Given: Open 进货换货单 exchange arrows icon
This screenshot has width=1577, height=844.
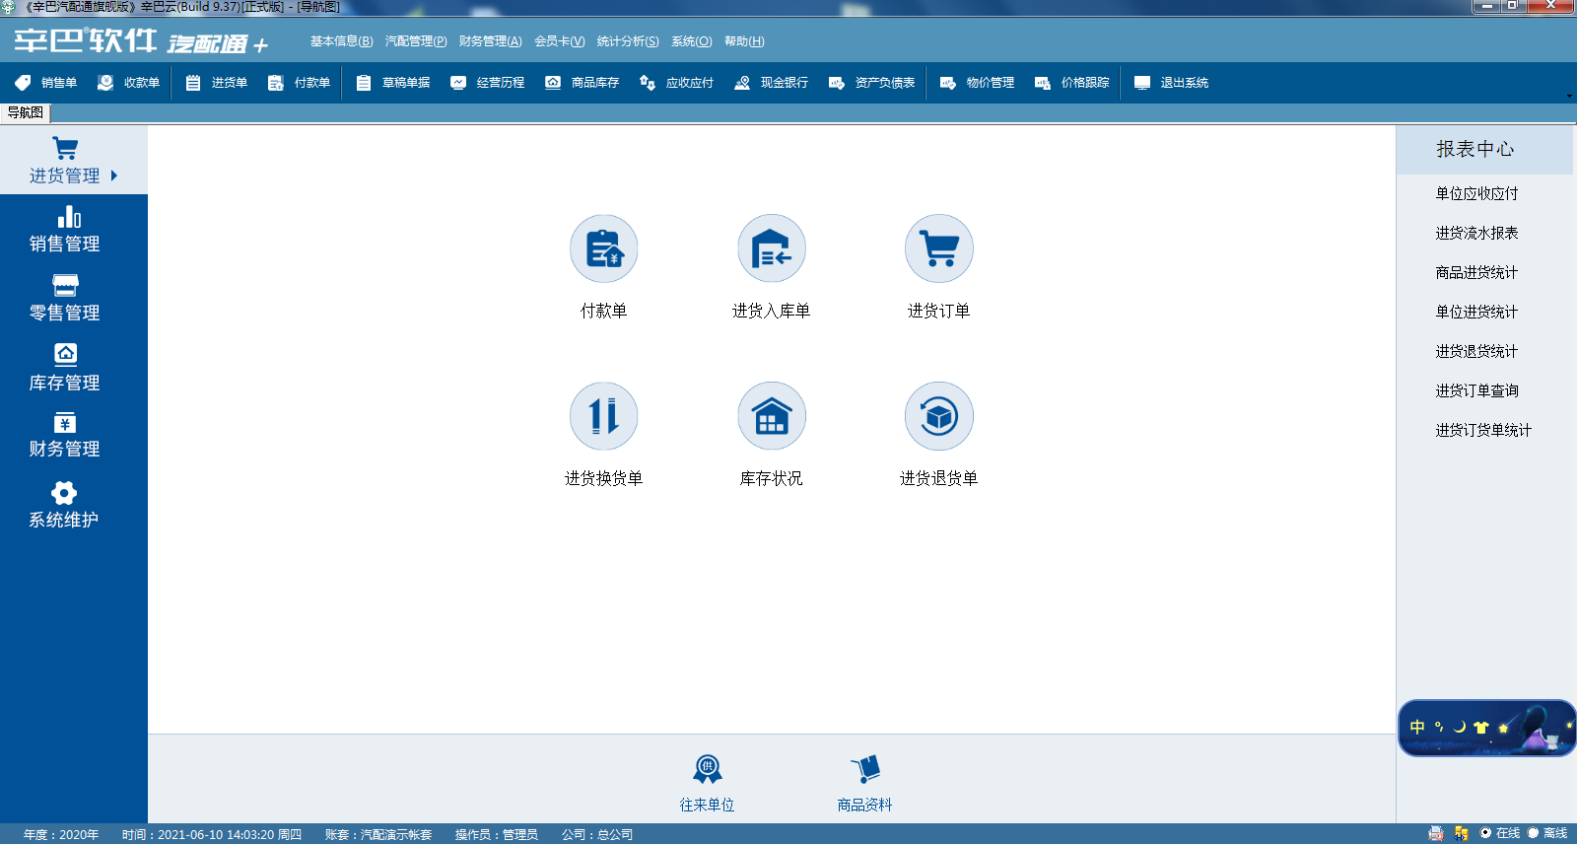Looking at the screenshot, I should pyautogui.click(x=603, y=416).
